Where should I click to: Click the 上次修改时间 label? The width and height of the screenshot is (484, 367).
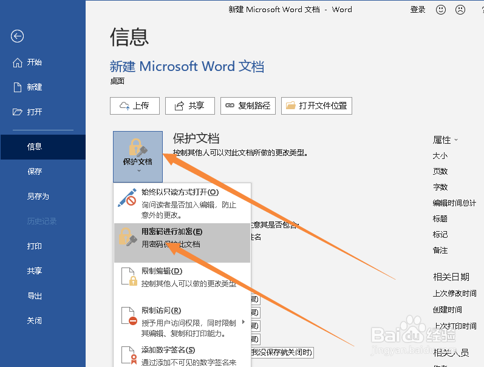click(454, 293)
